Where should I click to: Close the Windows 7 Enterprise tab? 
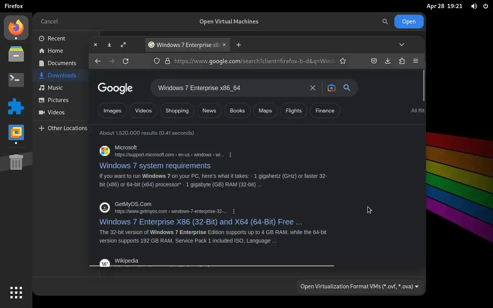click(225, 45)
